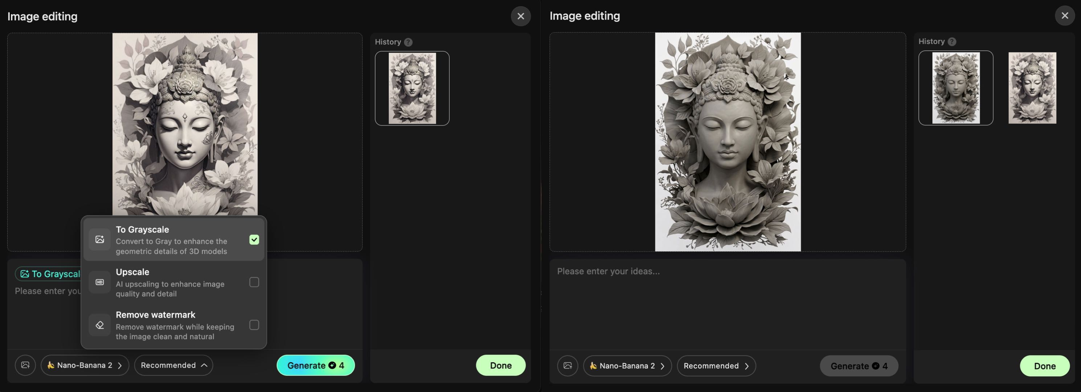This screenshot has width=1081, height=392.
Task: Click the eraser icon beside Remove watermark
Action: coord(99,325)
